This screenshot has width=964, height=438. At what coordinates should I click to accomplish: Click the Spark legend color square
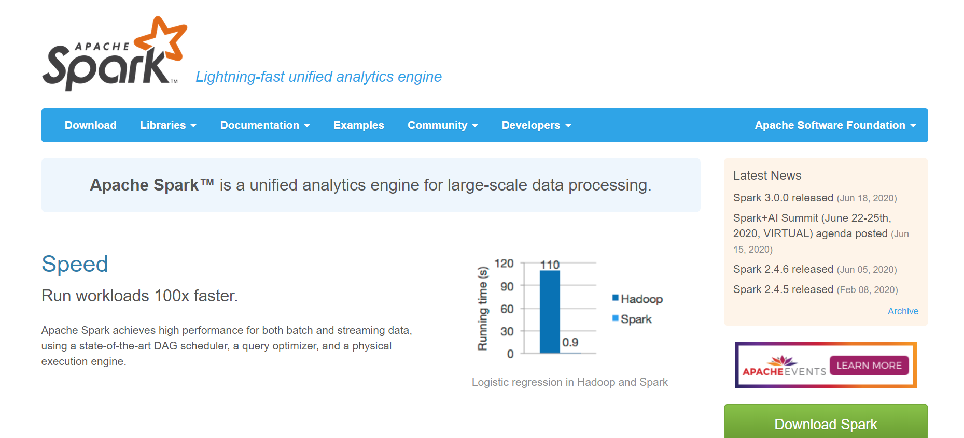pos(616,318)
